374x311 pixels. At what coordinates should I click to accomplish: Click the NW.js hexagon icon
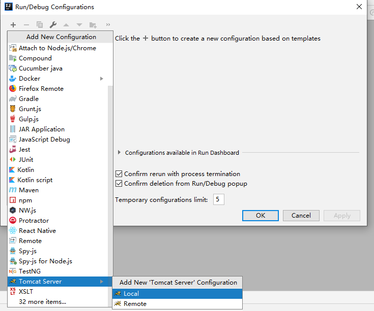pyautogui.click(x=13, y=210)
